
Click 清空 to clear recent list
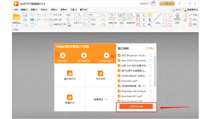tap(150, 48)
